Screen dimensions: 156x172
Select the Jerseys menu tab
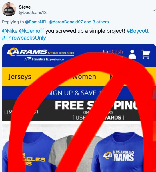(x=20, y=77)
